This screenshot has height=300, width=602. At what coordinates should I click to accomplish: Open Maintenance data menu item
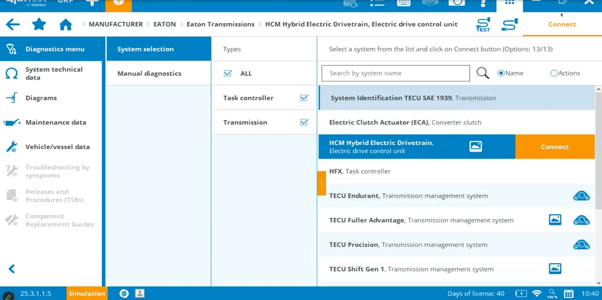[x=51, y=122]
